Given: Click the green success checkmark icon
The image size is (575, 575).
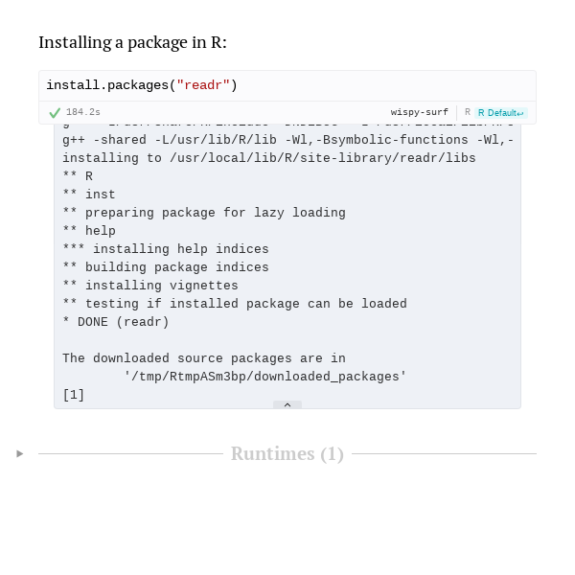Looking at the screenshot, I should [x=55, y=112].
